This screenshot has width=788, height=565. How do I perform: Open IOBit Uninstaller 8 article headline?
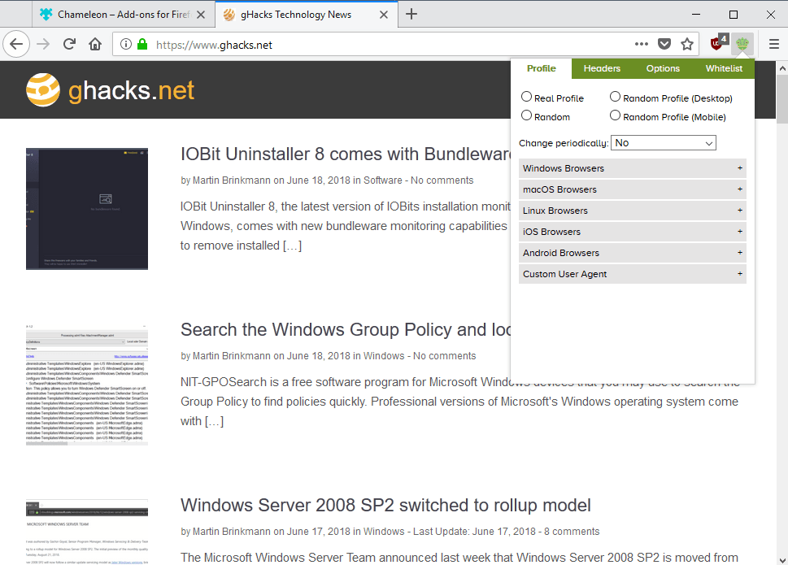tap(346, 154)
